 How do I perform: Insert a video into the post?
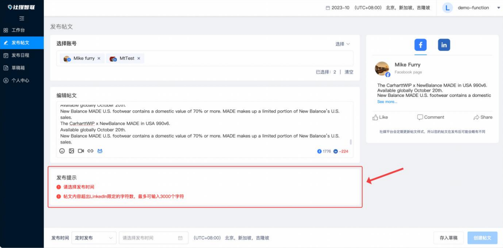[81, 151]
